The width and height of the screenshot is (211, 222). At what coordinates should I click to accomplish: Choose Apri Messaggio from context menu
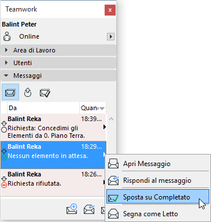click(x=158, y=164)
